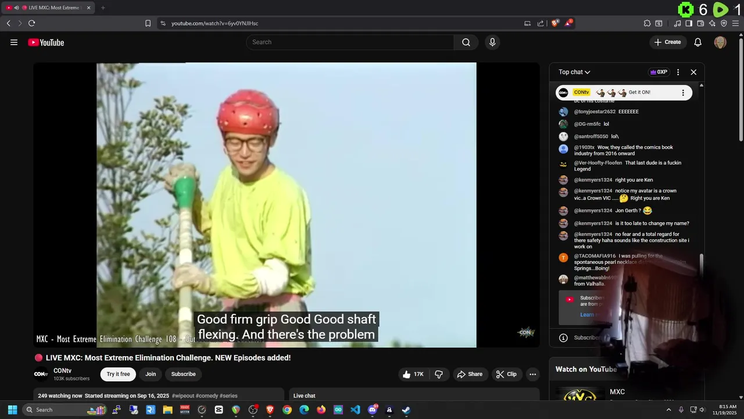Click the #wipeout hashtag
Viewport: 744px width, 419px height.
[183, 396]
